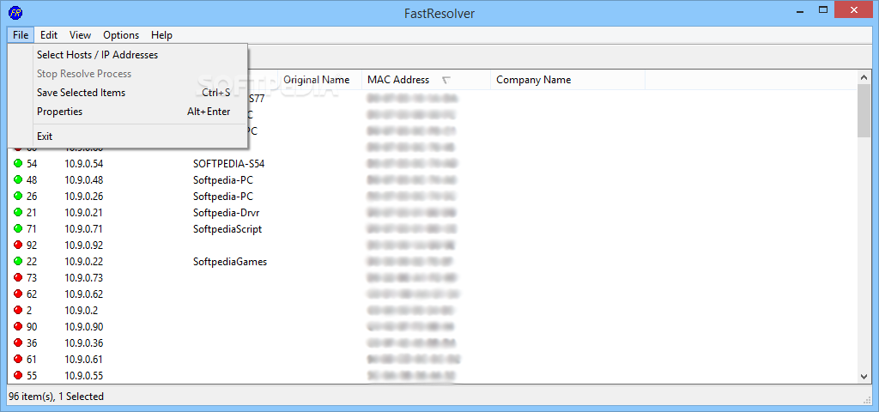Click the red status icon for host 61

pyautogui.click(x=18, y=359)
